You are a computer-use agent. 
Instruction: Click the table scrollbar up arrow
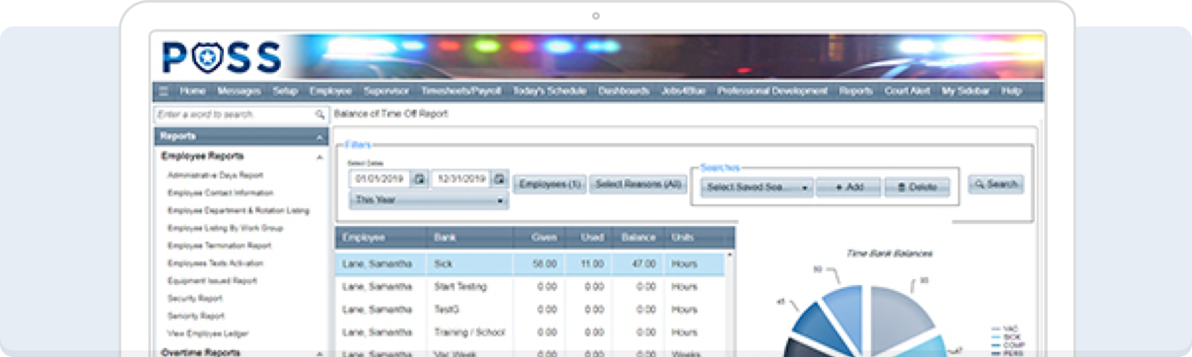pos(730,255)
